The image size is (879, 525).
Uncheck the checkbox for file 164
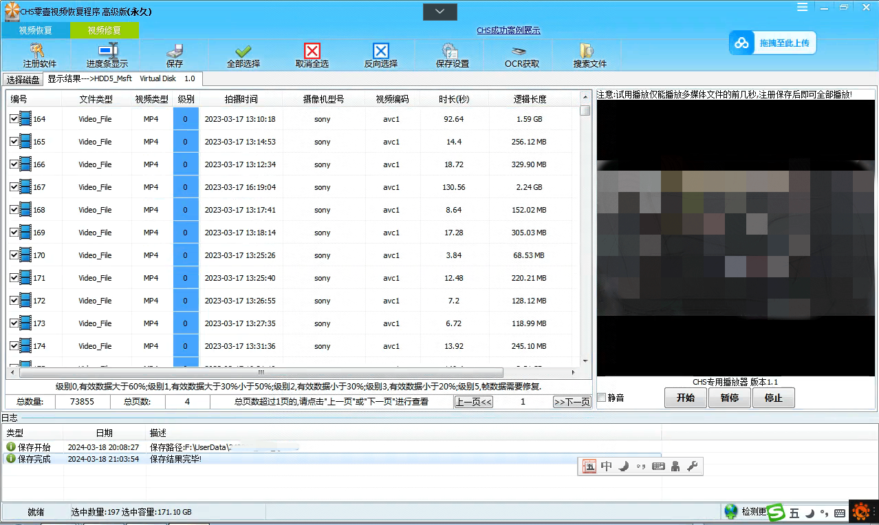pyautogui.click(x=14, y=119)
